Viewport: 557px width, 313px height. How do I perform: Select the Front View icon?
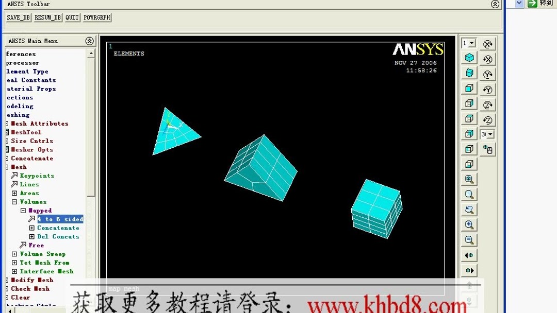(469, 89)
